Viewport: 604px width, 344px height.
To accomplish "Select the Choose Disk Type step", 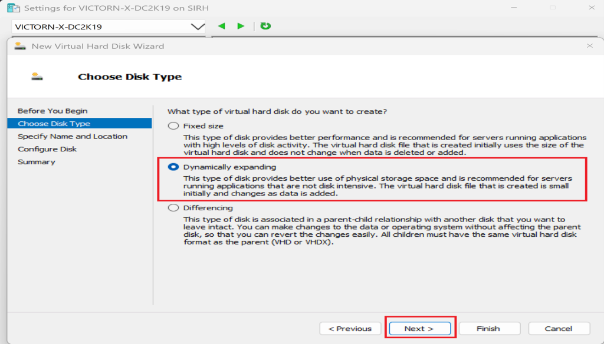I will 54,124.
